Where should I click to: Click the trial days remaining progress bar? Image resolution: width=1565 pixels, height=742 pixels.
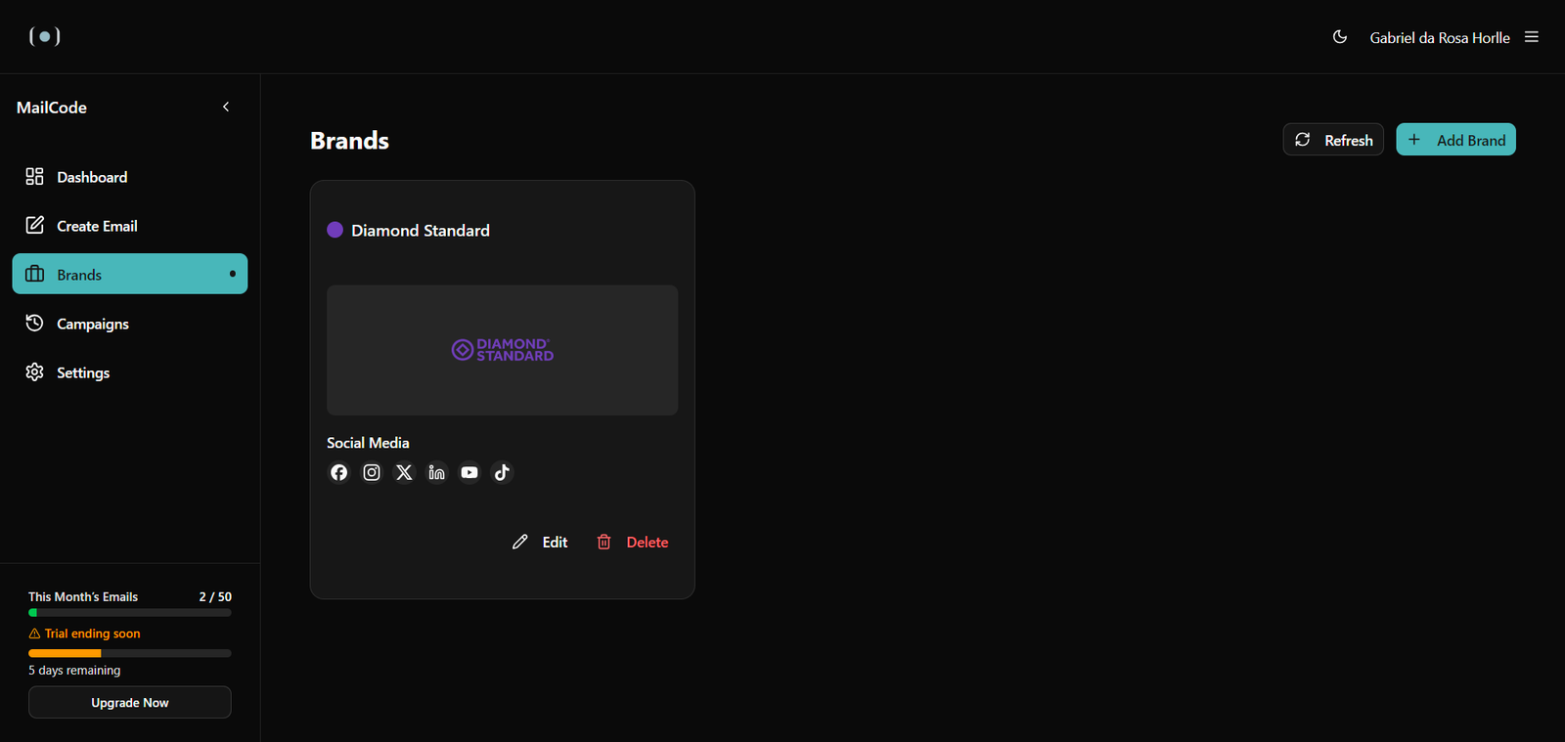click(x=130, y=653)
